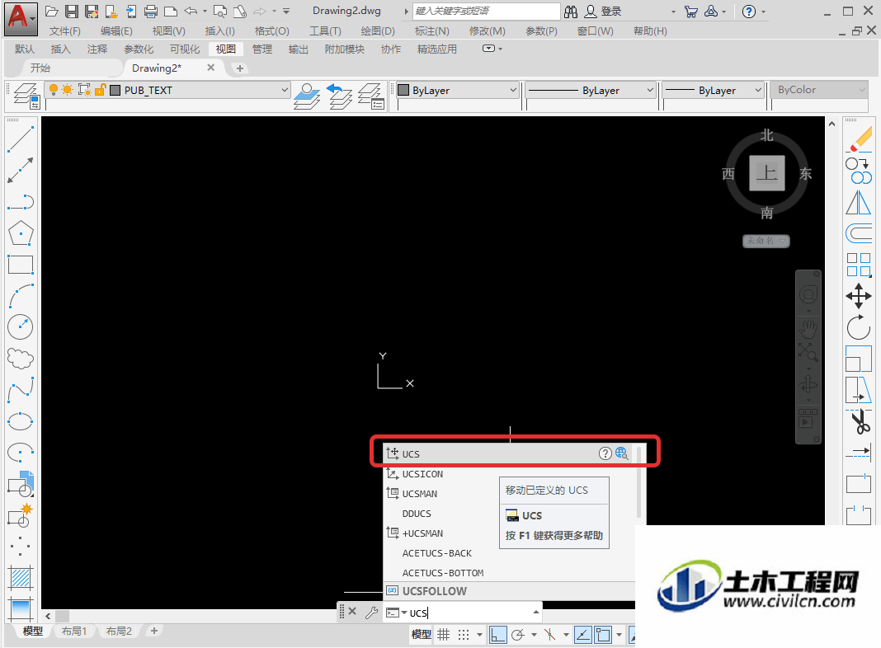Open the 格式(O) menu
The height and width of the screenshot is (648, 881).
(x=272, y=31)
